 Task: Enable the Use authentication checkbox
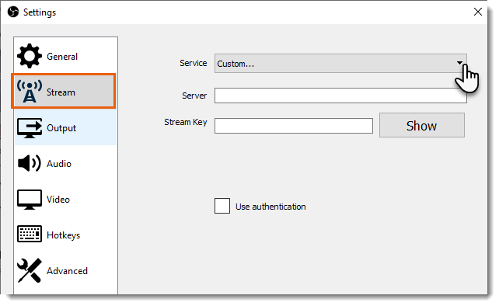coord(222,206)
